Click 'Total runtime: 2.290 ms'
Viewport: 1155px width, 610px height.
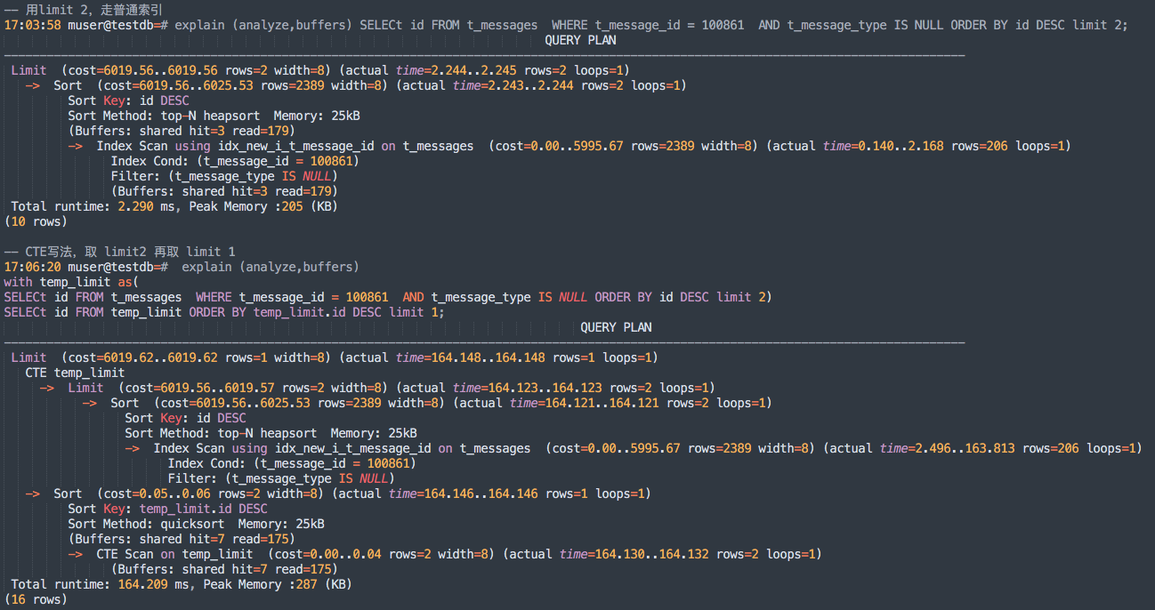[93, 206]
